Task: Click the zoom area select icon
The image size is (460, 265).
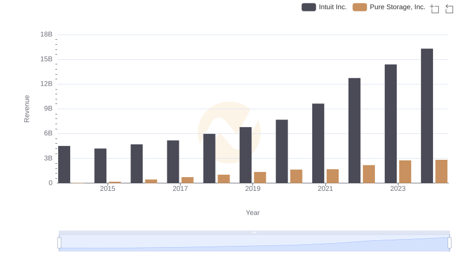Action: [x=435, y=9]
